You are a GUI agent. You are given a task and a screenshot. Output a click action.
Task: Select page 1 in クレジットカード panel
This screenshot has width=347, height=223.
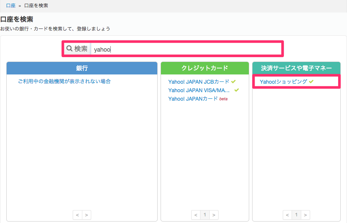click(x=205, y=215)
